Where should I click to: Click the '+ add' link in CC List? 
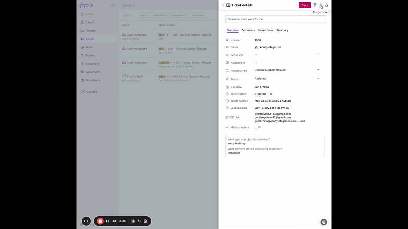(302, 121)
